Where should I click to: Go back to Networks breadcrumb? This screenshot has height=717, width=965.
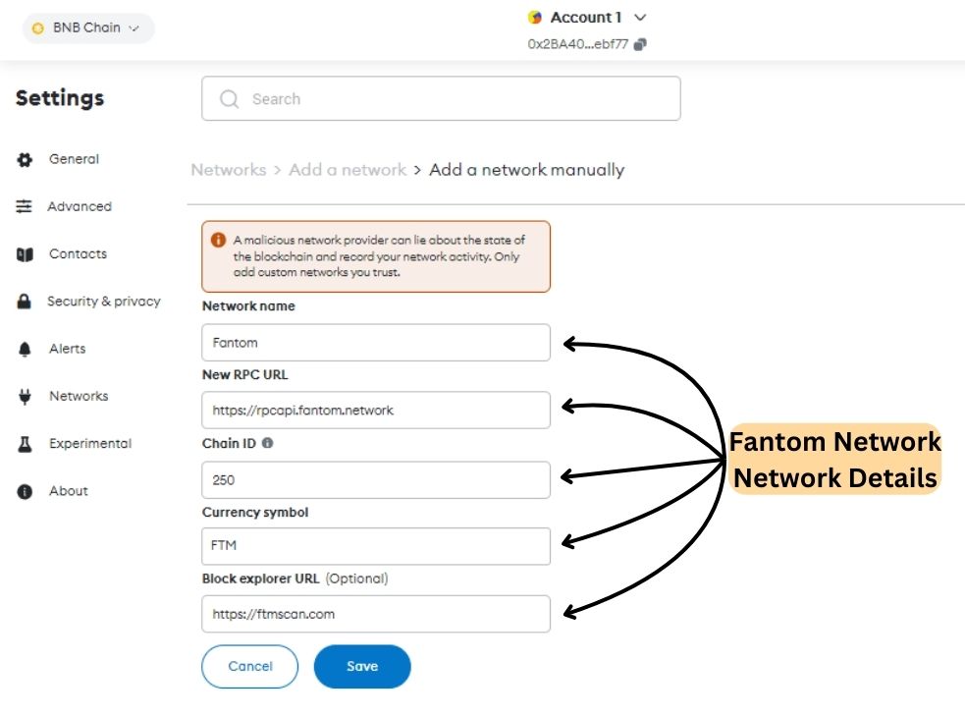click(229, 169)
